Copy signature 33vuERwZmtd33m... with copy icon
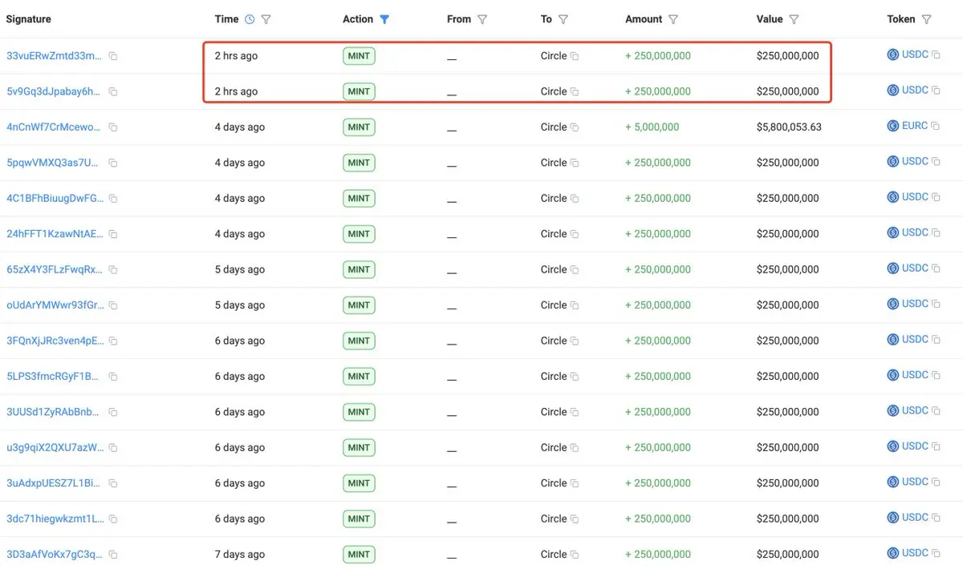This screenshot has height=569, width=963. tap(113, 56)
